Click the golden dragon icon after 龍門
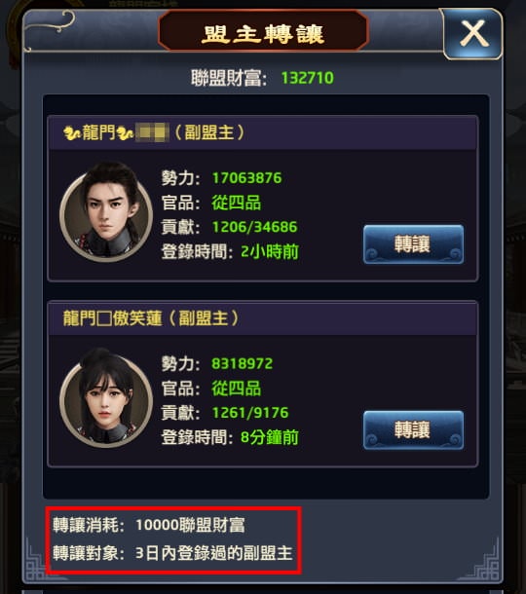 (x=125, y=133)
